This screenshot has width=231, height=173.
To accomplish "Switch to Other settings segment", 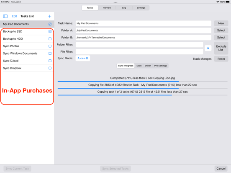I will point(148,66).
